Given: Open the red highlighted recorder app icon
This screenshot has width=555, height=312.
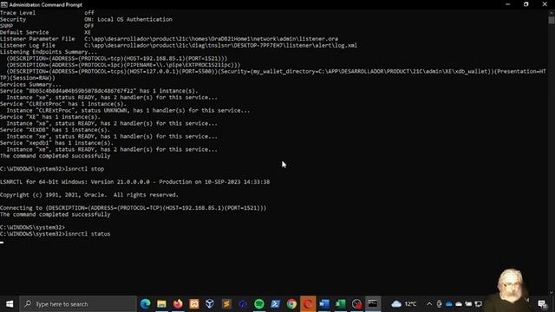Looking at the screenshot, I should [x=308, y=304].
